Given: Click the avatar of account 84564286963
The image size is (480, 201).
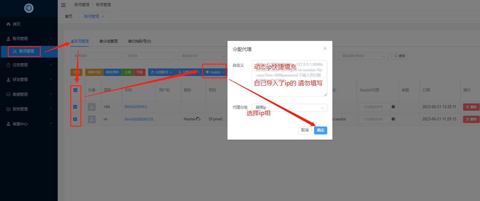Looking at the screenshot, I should [92, 107].
